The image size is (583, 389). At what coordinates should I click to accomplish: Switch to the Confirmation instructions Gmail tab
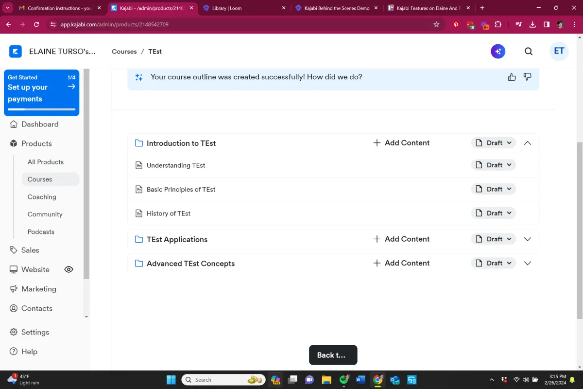click(x=59, y=8)
